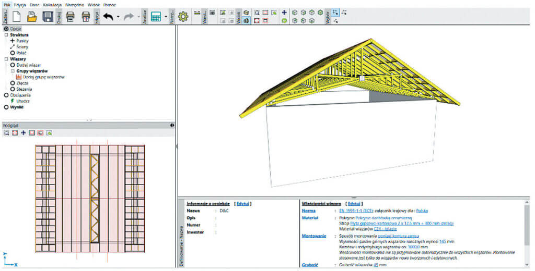This screenshot has height=271, width=535.
Task: Choose the first green cube view in top row
Action: (295, 13)
